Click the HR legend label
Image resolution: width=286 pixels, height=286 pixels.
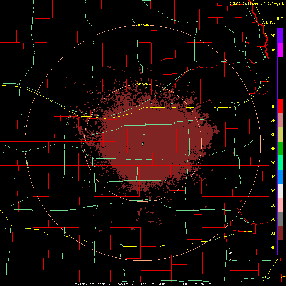coord(273,149)
